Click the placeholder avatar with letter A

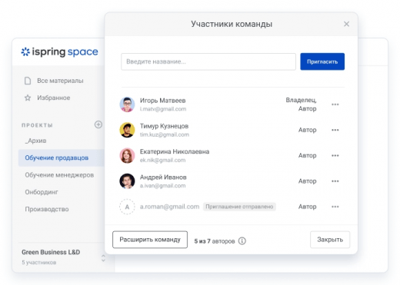[127, 207]
